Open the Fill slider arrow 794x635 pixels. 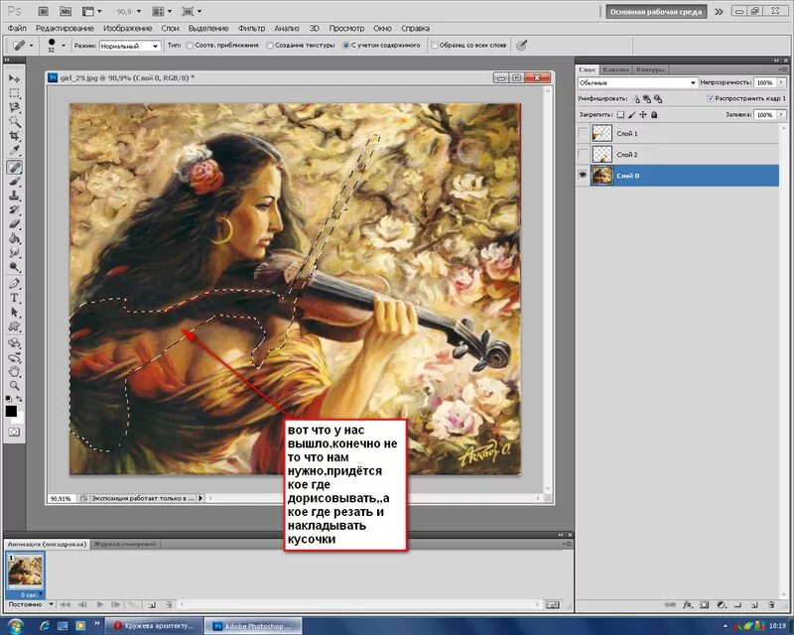pyautogui.click(x=781, y=115)
